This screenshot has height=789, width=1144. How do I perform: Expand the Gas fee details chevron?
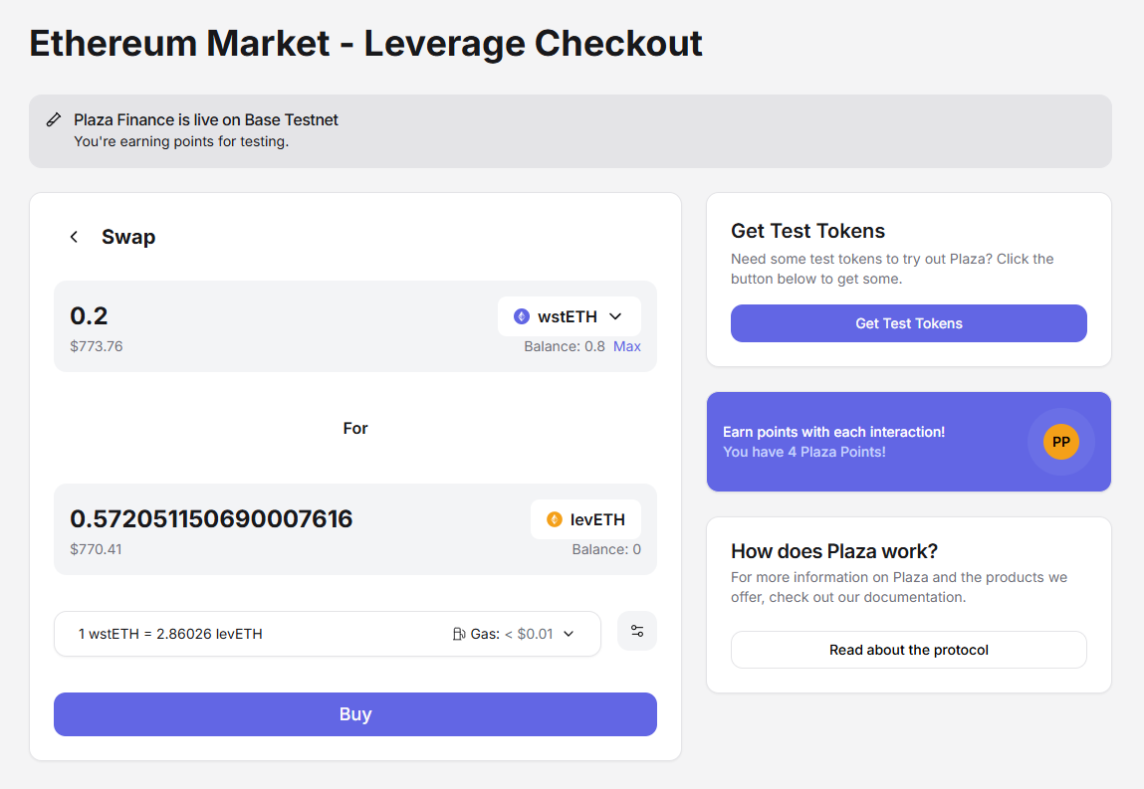[x=569, y=634]
